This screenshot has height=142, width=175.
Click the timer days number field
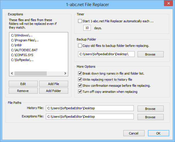[x=87, y=28]
